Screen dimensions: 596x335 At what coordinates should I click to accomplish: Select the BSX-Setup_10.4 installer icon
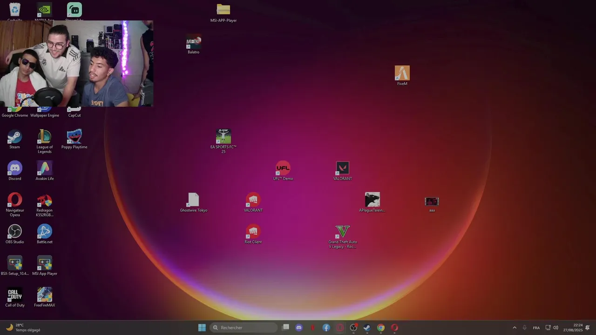click(15, 266)
